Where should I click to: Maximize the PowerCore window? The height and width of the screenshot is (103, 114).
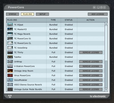click(x=101, y=7)
